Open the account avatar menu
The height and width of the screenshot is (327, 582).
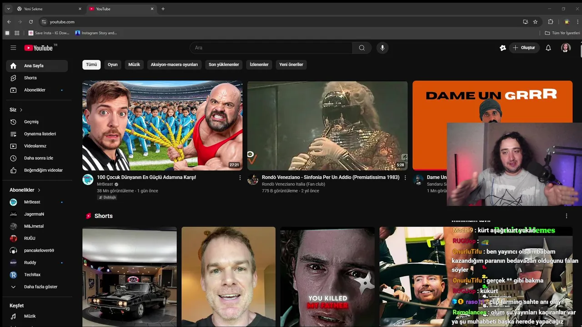(x=566, y=48)
